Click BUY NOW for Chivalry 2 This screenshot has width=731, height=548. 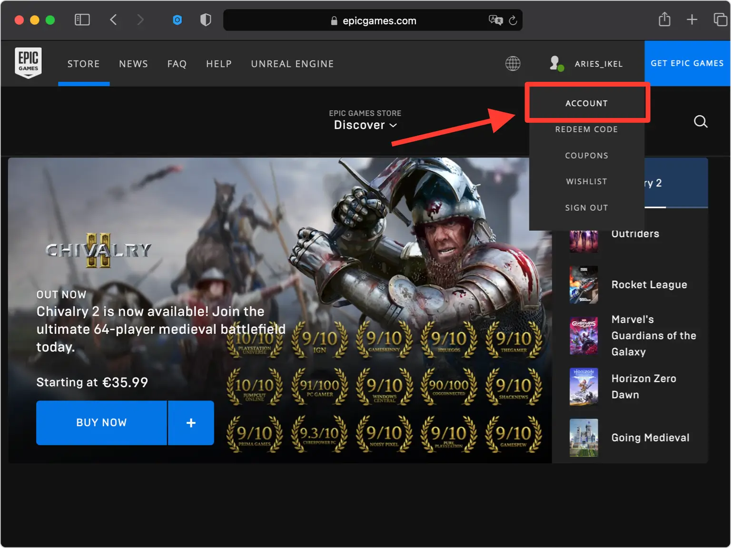(x=101, y=422)
